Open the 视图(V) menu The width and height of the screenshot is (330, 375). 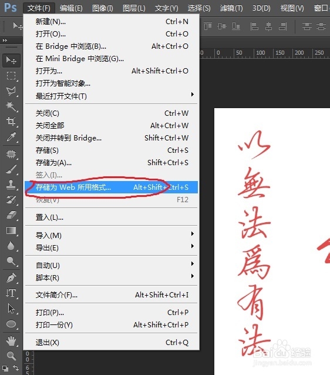pyautogui.click(x=292, y=8)
